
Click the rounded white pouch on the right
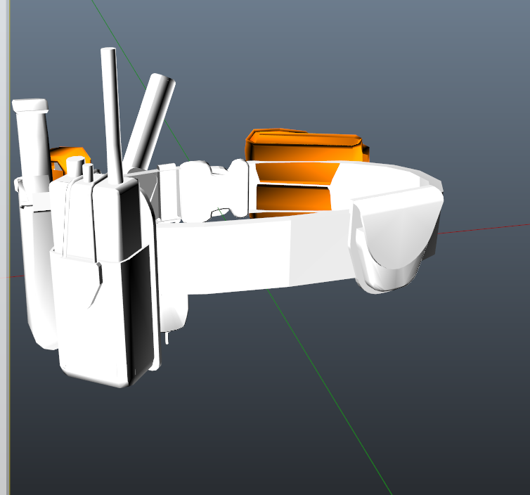coord(394,239)
